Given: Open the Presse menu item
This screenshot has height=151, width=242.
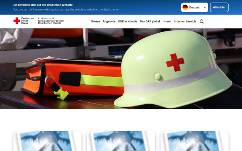Looking at the screenshot, I should 96,21.
